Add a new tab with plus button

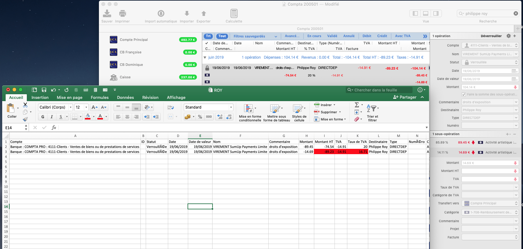518,28
